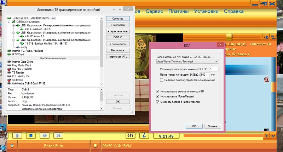The width and height of the screenshot is (283, 152).
Task: Click the Sky Star 2 (WDM) error icon
Action: coord(9,69)
